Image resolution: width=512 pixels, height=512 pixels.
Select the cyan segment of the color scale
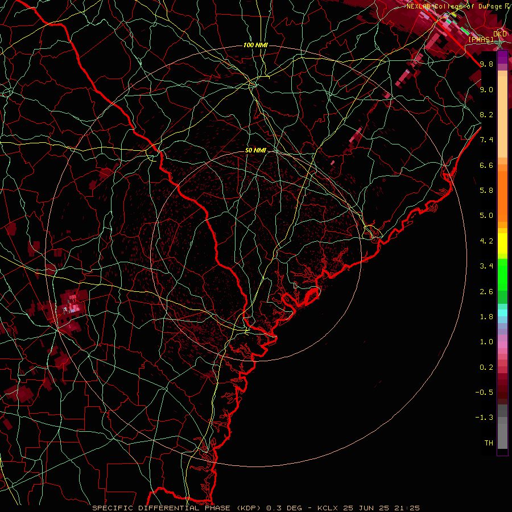coord(502,313)
